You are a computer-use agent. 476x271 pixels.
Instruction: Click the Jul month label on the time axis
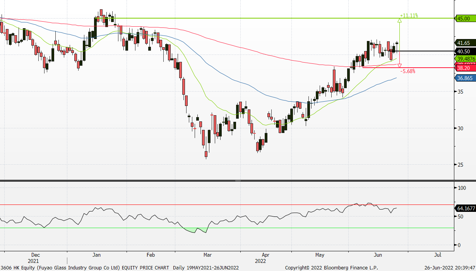click(438, 255)
